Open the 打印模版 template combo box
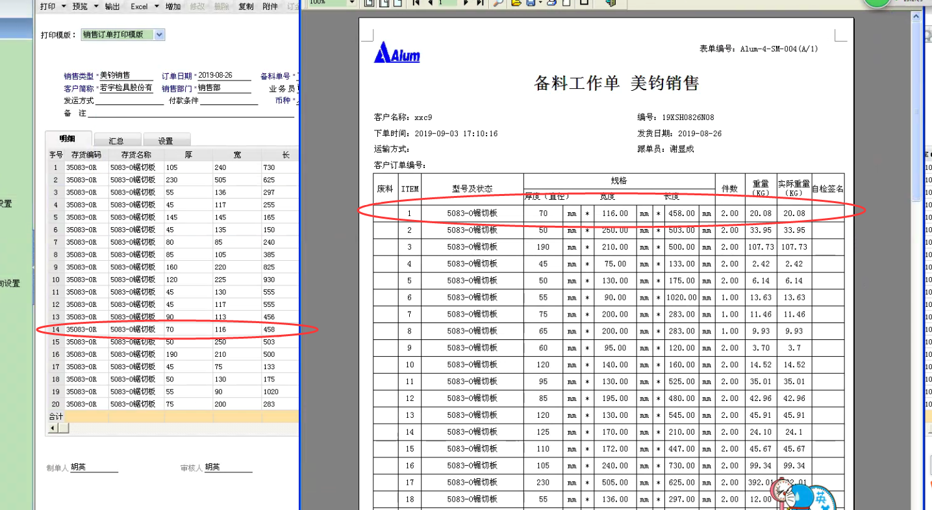Screen dimensions: 932x510 click(123, 35)
